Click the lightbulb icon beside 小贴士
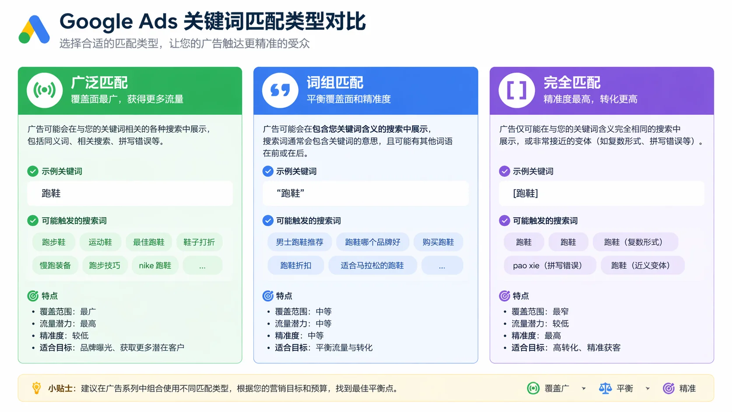The width and height of the screenshot is (732, 412). pos(36,388)
